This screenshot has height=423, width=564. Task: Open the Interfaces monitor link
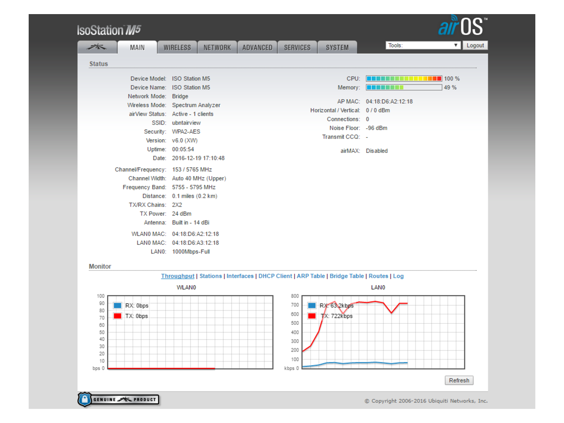point(240,276)
